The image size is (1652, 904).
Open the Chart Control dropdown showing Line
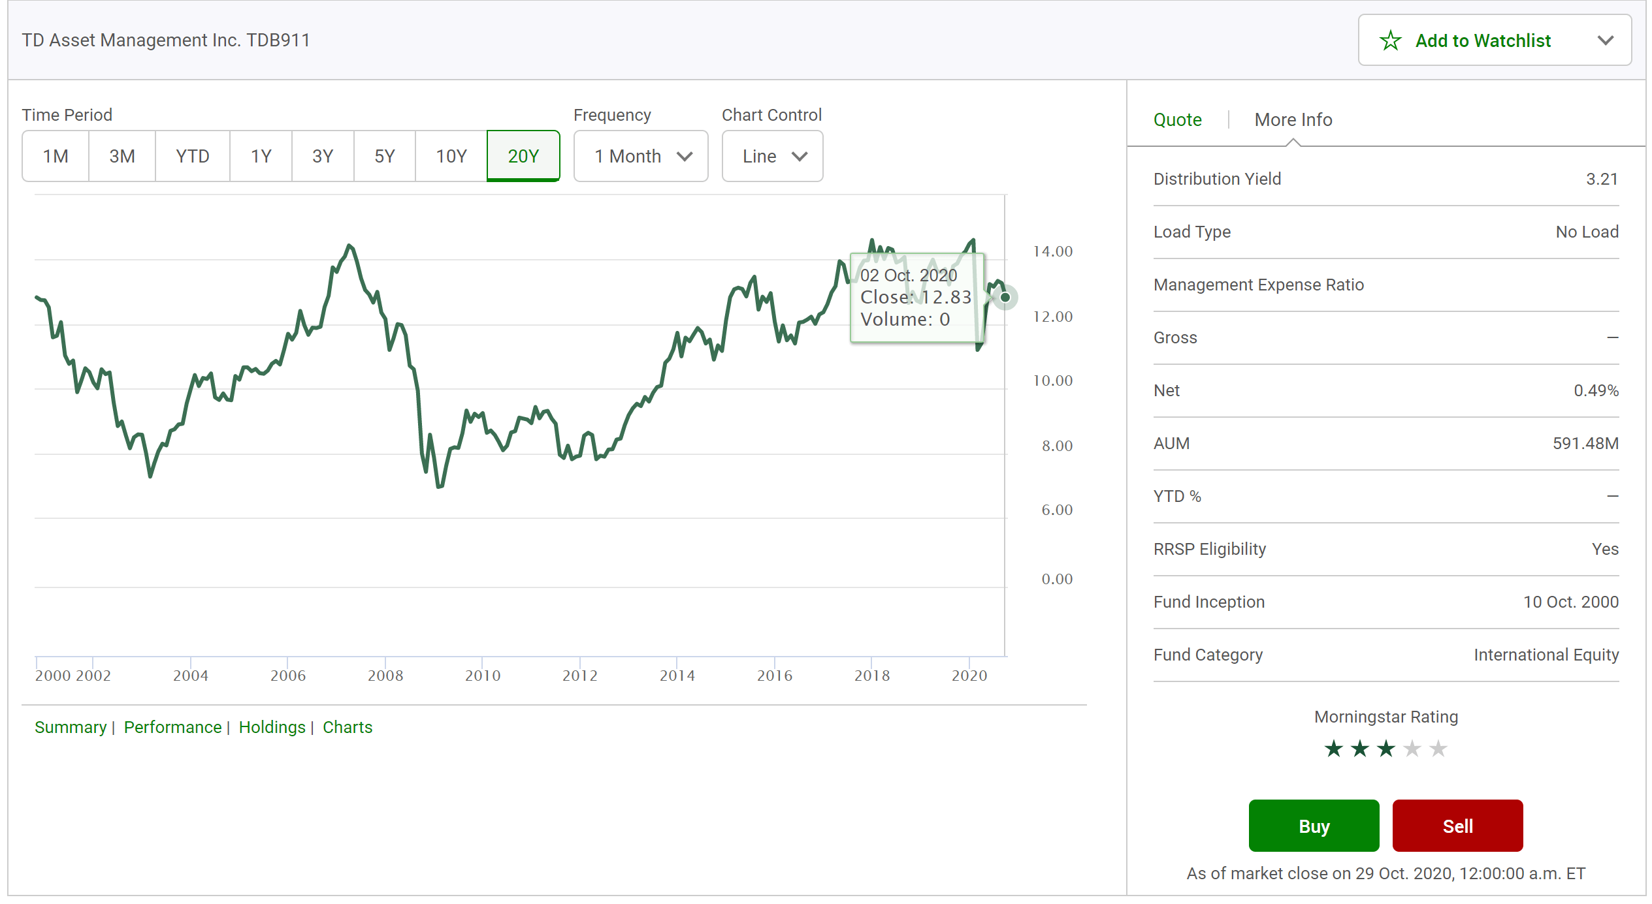pyautogui.click(x=772, y=156)
